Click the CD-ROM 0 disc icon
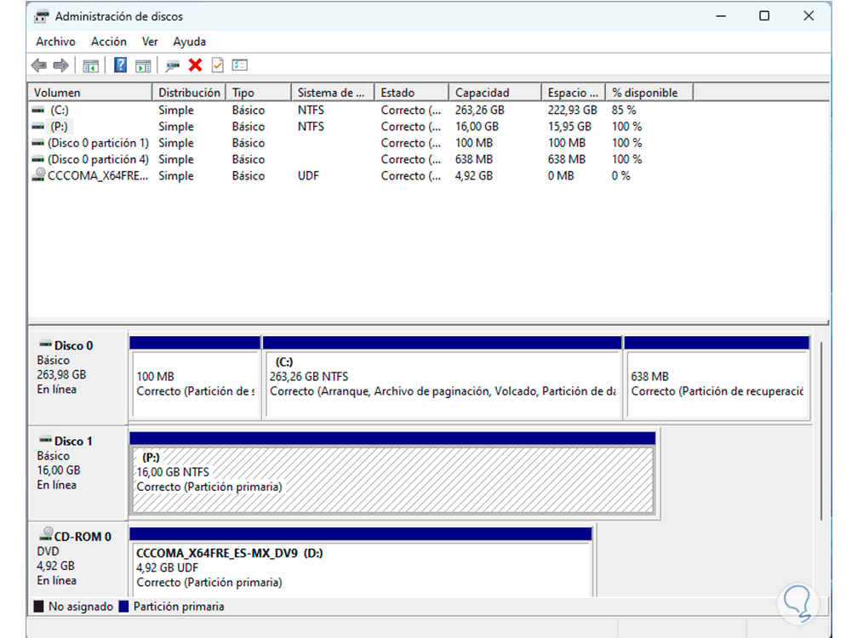This screenshot has height=638, width=863. (46, 534)
